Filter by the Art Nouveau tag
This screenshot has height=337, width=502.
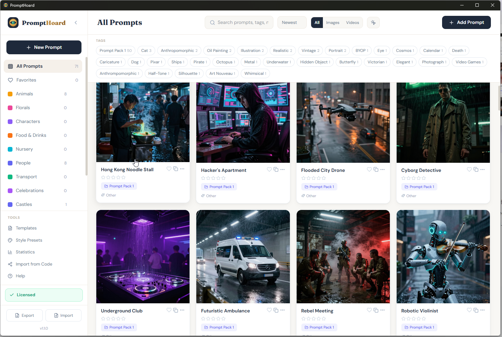point(222,73)
